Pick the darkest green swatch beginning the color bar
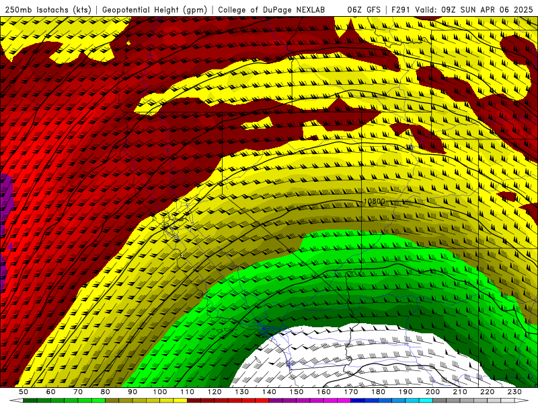This screenshot has width=538, height=404. point(30,400)
